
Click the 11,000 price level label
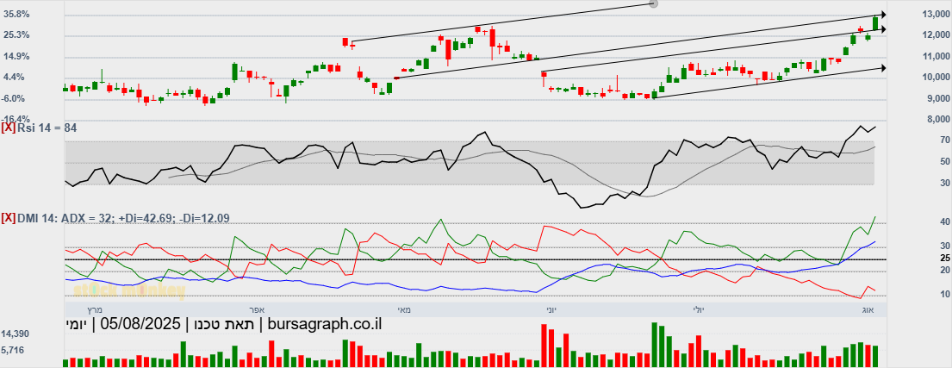point(936,57)
